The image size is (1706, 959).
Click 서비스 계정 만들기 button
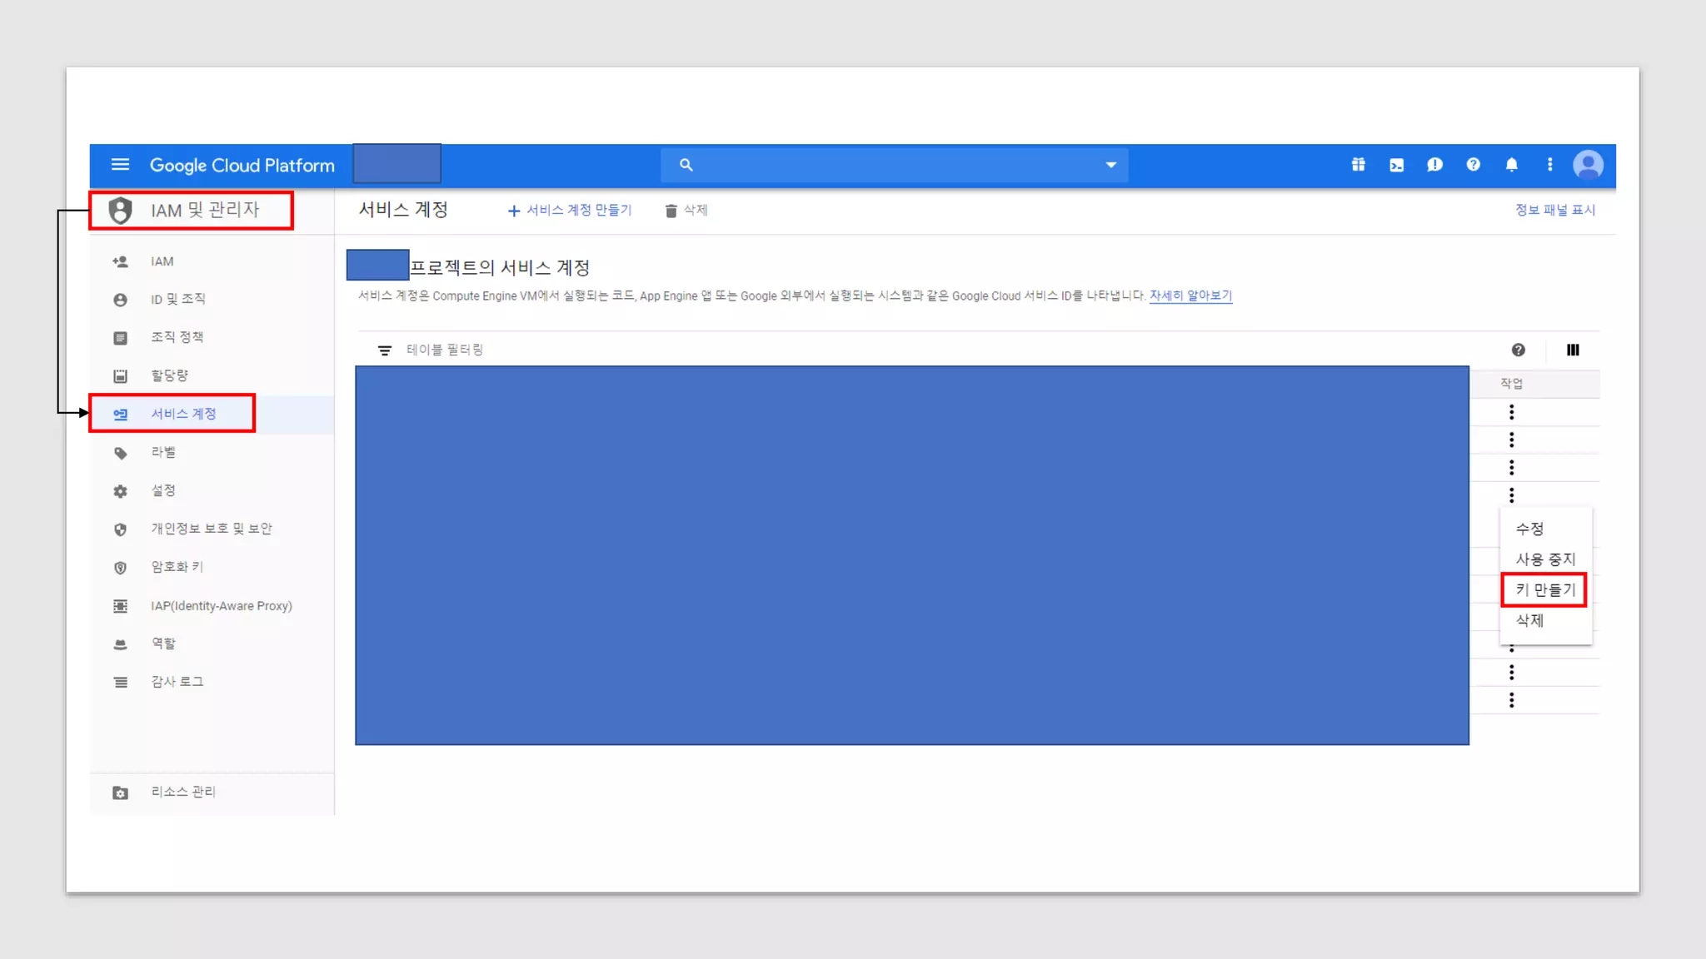[570, 211]
